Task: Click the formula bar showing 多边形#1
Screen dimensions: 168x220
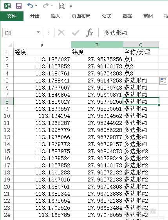Action: click(133, 33)
